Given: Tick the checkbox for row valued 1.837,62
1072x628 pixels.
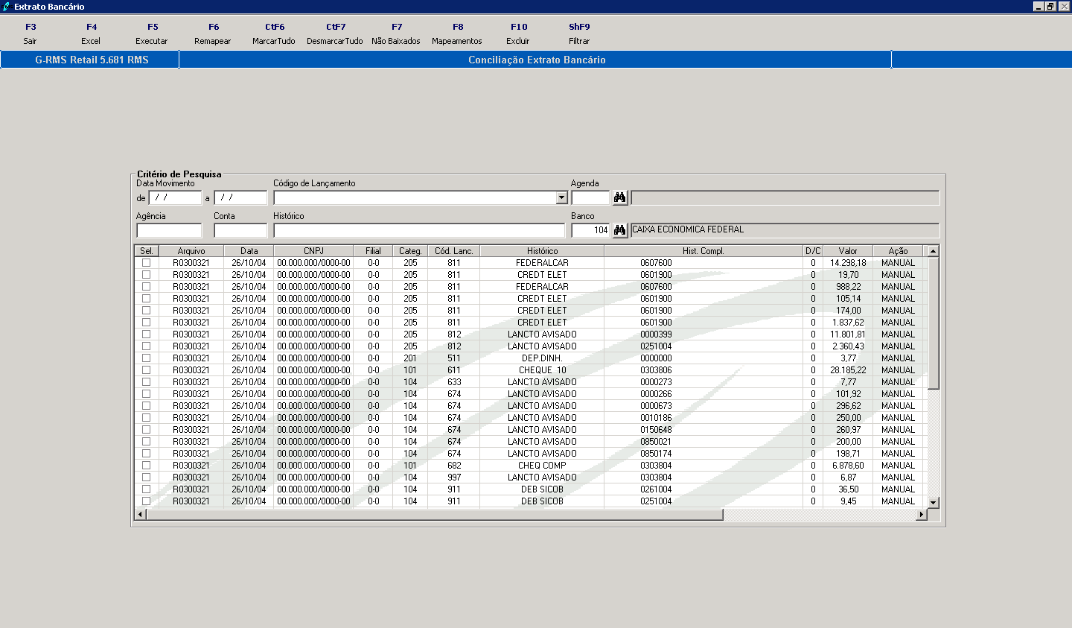Looking at the screenshot, I should tap(146, 322).
